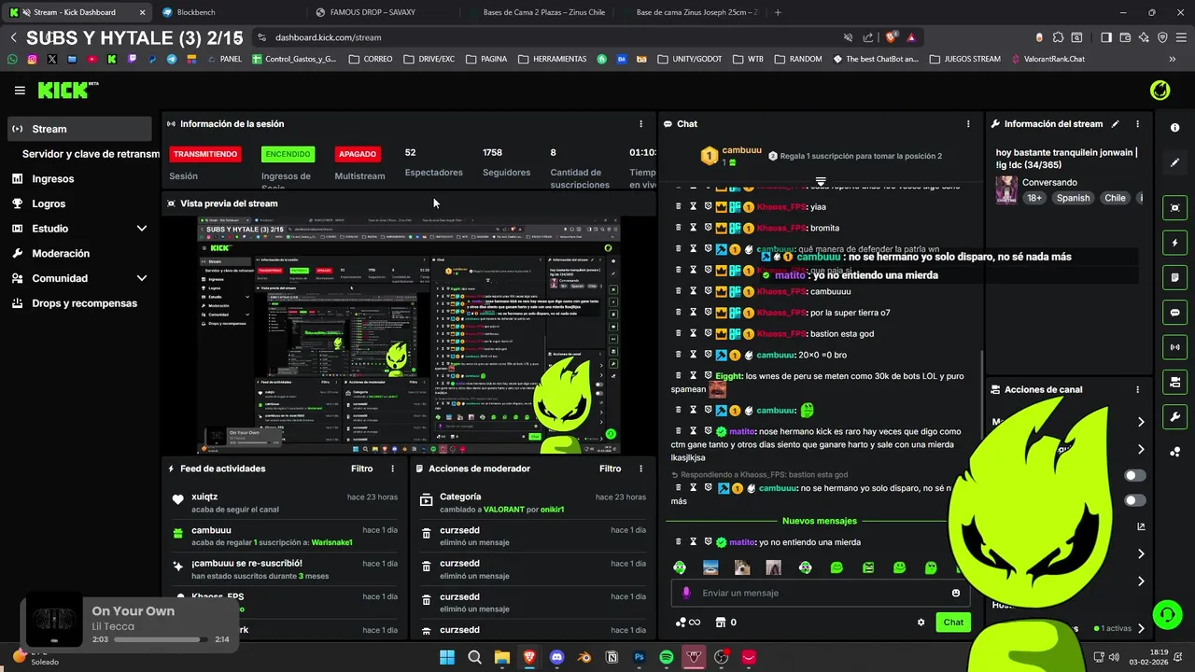Open the green support headset button
The height and width of the screenshot is (672, 1195).
pos(1167,614)
